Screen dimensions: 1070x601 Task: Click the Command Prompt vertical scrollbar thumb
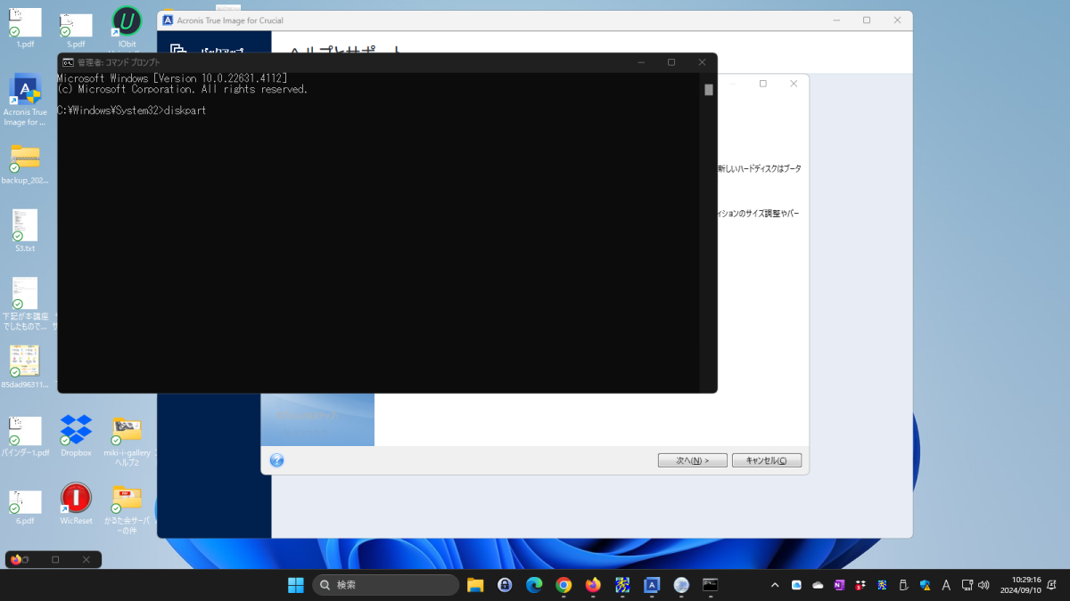click(709, 89)
